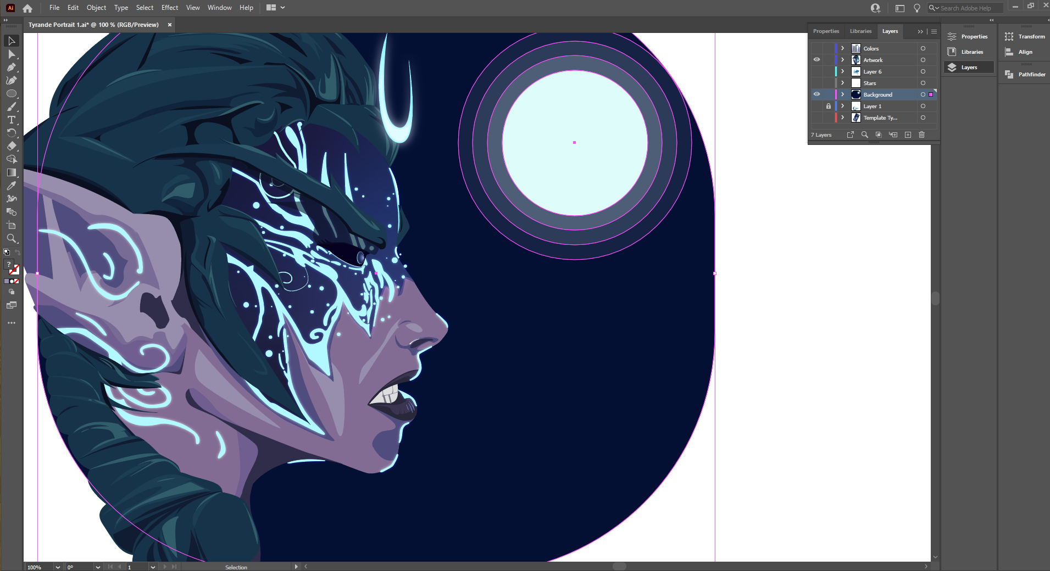Screen dimensions: 1050x571
Task: Collect for export icon in Layers
Action: point(850,135)
